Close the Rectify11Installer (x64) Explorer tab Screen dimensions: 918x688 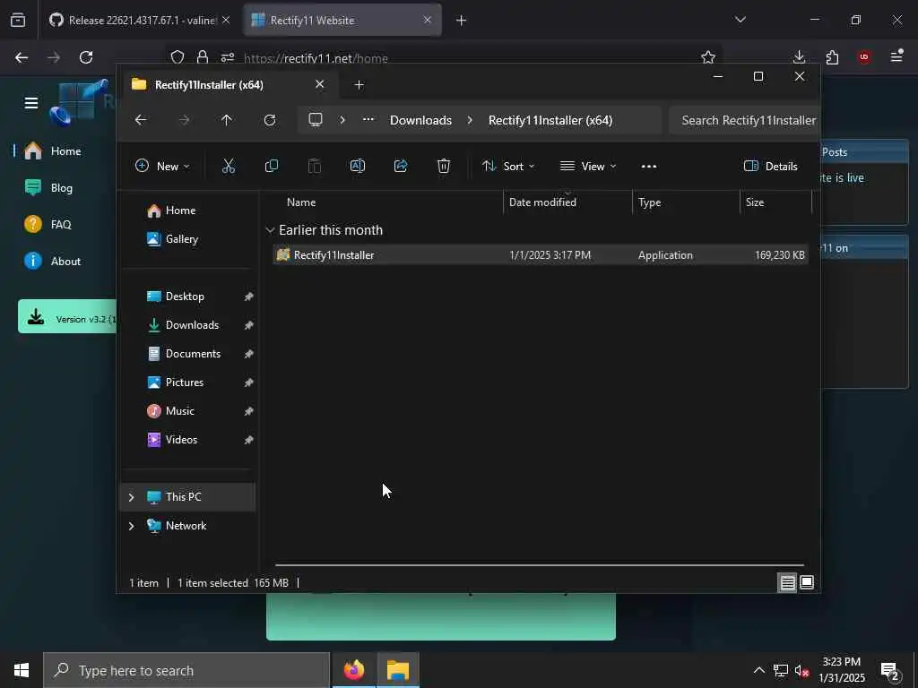point(320,84)
